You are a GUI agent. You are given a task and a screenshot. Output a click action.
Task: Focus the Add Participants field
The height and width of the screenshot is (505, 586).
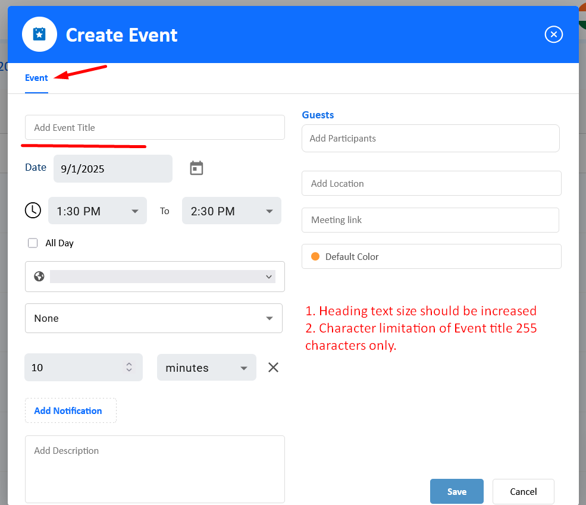tap(431, 138)
